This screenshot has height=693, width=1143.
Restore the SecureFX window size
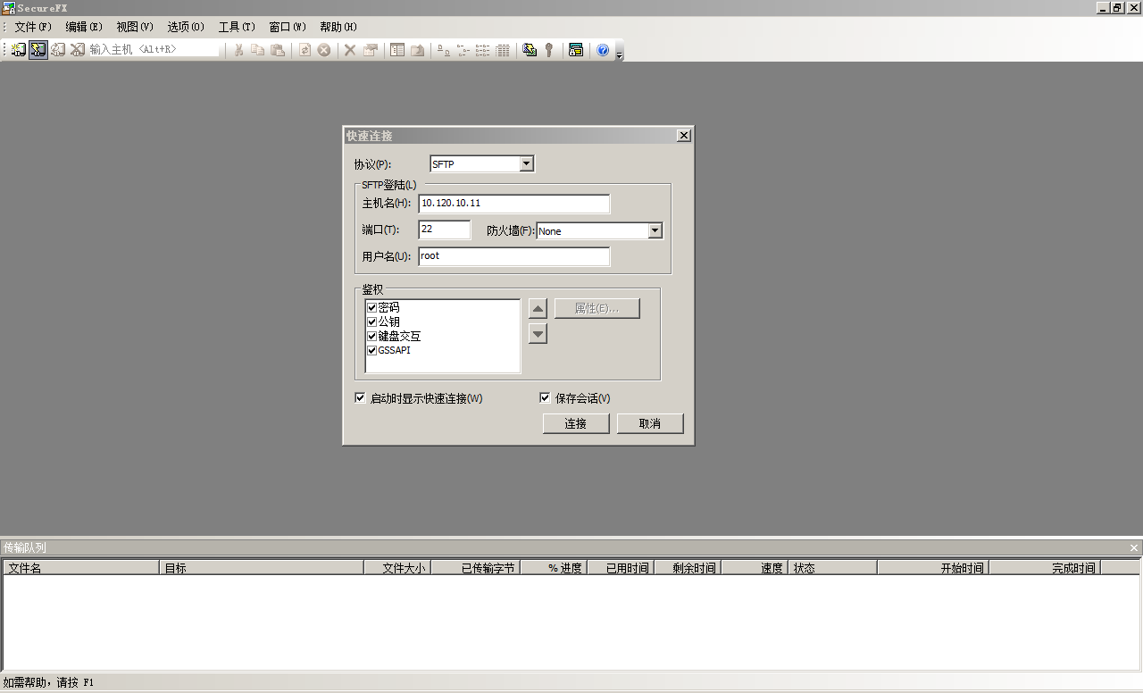point(1117,8)
